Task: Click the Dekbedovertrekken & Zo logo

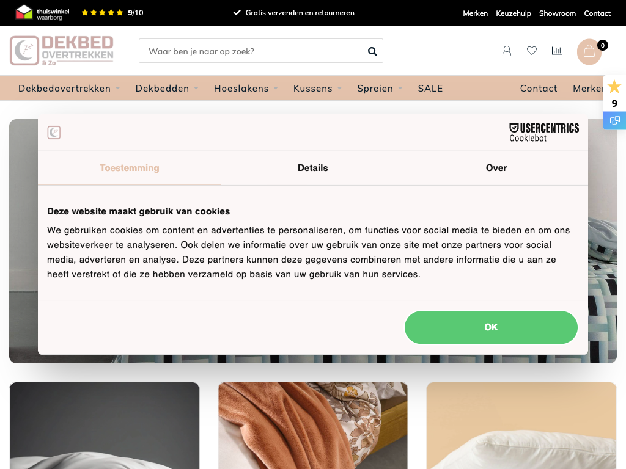Action: click(x=62, y=51)
